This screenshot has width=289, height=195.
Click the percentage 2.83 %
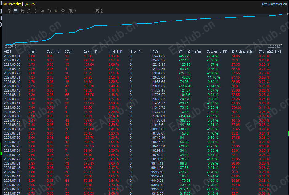(113, 163)
